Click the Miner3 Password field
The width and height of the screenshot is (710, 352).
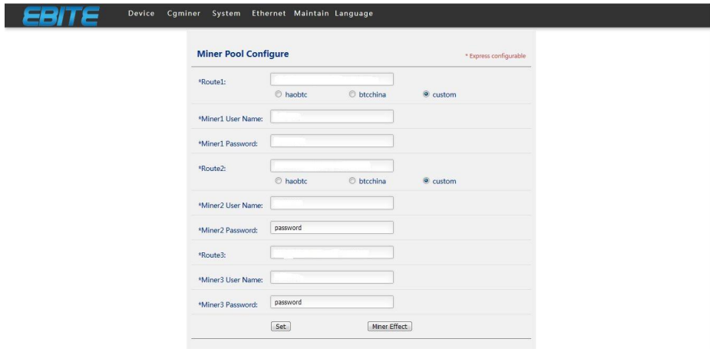coord(332,302)
